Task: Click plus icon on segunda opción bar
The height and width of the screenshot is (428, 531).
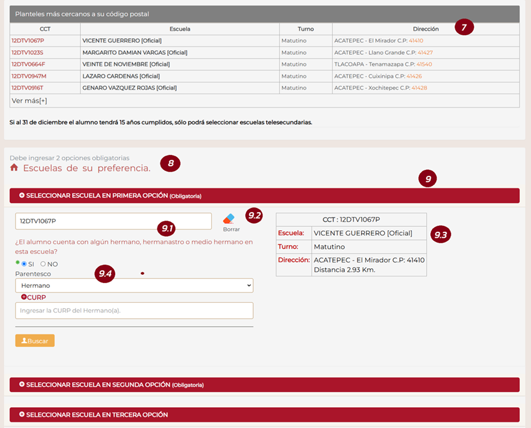Action: (22, 384)
